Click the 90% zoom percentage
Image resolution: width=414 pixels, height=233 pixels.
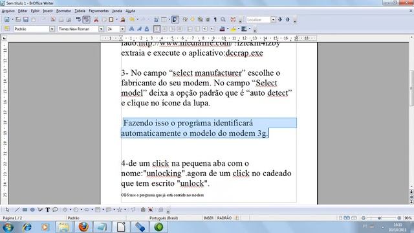coord(408,218)
